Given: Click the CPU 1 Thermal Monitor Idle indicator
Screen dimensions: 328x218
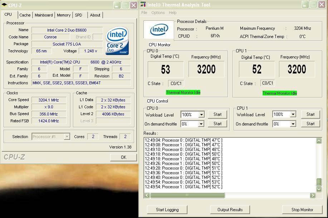Looking at the screenshot, I should coord(280,93).
